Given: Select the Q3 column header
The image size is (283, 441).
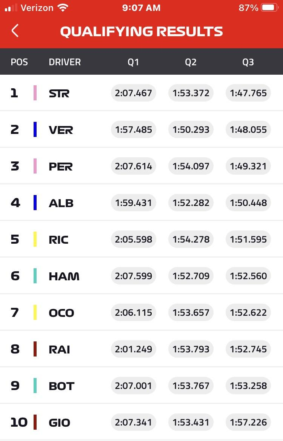Looking at the screenshot, I should click(248, 62).
